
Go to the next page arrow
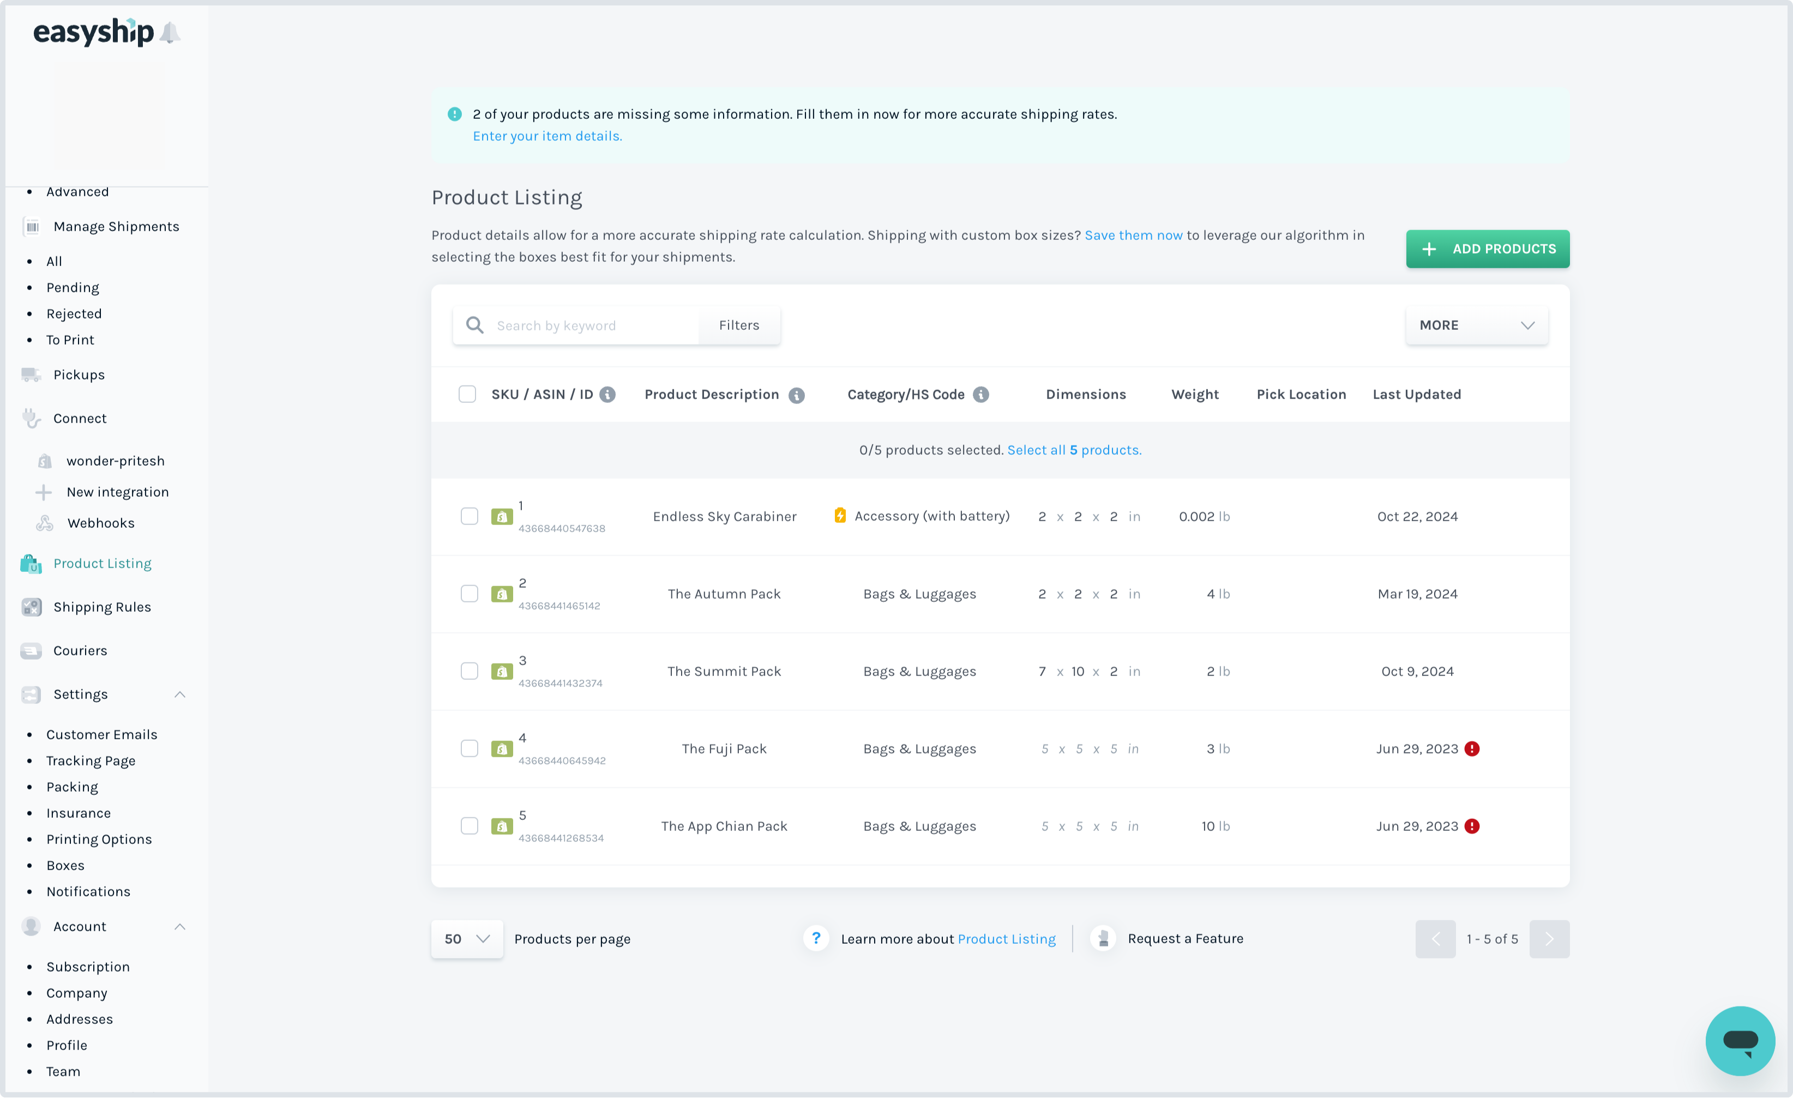pos(1549,939)
